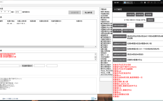
Task: Open the user account avatar icon
Action: point(145,2)
